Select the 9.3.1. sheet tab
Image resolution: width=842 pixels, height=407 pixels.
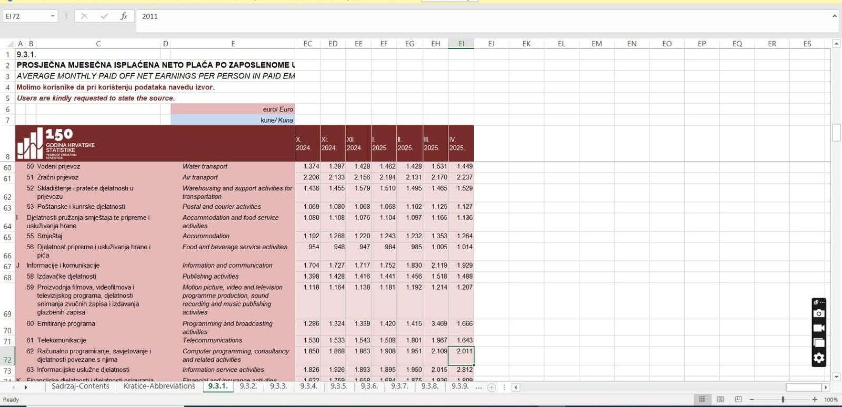coord(218,386)
